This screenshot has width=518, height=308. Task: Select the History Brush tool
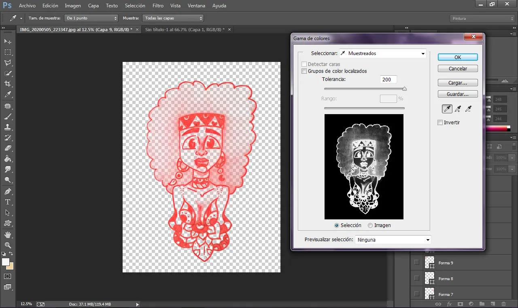8,138
